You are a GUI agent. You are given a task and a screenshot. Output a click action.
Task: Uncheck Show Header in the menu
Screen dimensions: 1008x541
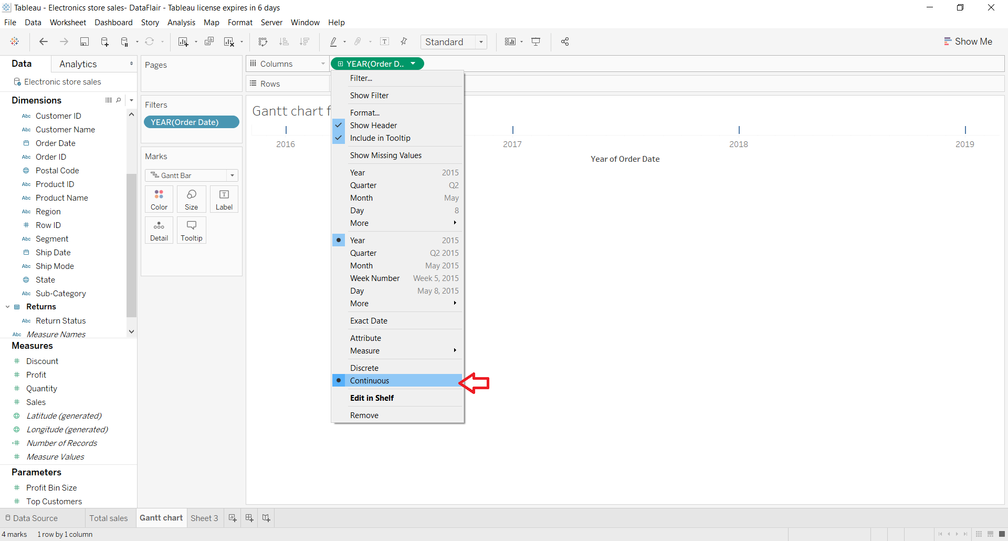click(373, 125)
